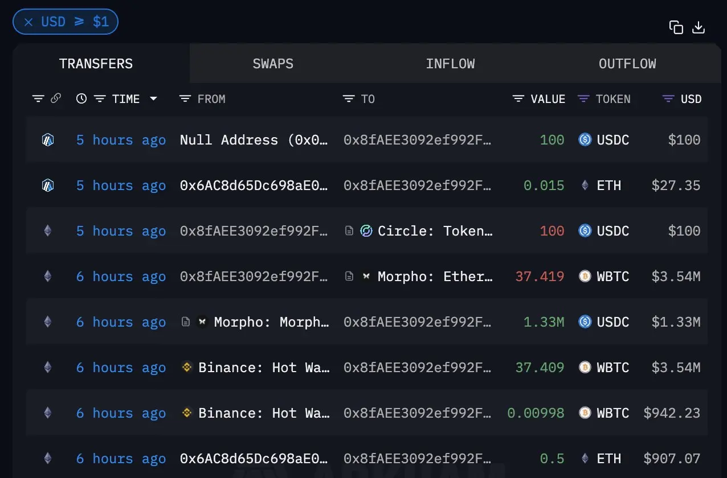Switch to the INFLOW tab
This screenshot has height=478, width=727.
pyautogui.click(x=450, y=64)
